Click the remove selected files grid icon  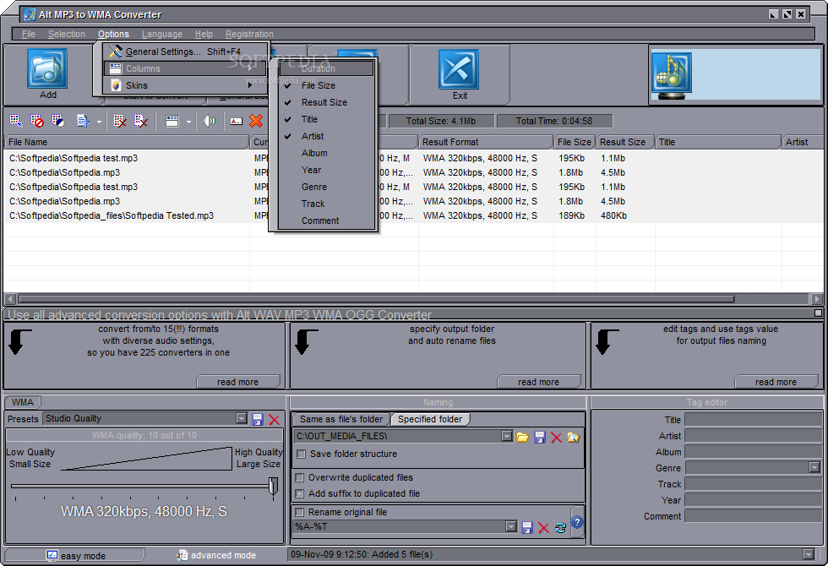pos(120,121)
